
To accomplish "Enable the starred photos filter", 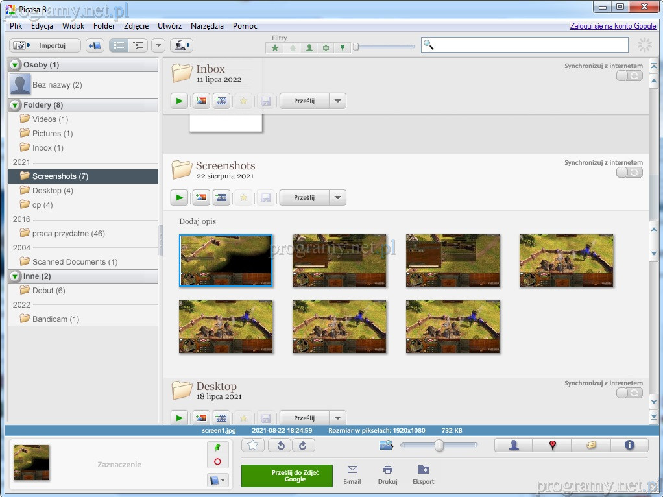I will (276, 48).
